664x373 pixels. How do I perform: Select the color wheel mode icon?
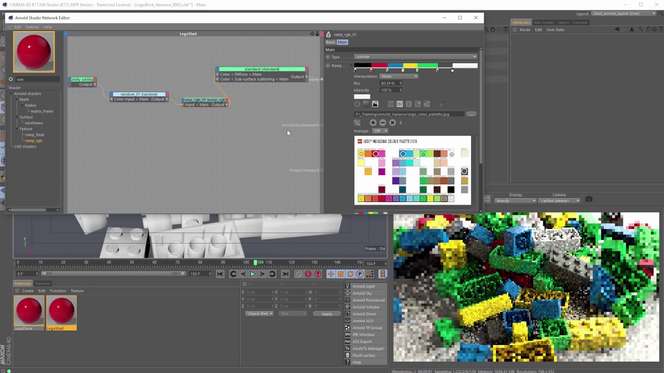(357, 104)
